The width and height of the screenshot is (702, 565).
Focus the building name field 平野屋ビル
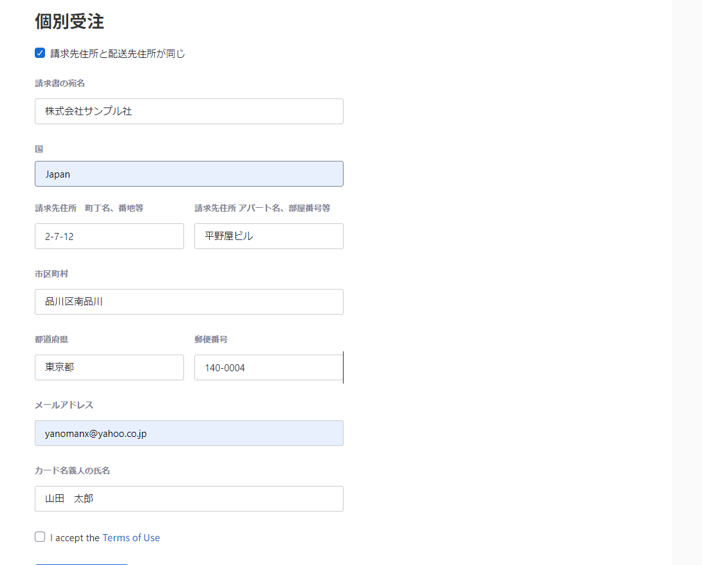pyautogui.click(x=268, y=236)
